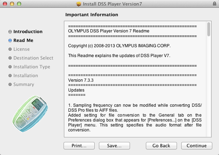This screenshot has height=155, width=219.
Task: Save the readme with Save... button
Action: (114, 145)
